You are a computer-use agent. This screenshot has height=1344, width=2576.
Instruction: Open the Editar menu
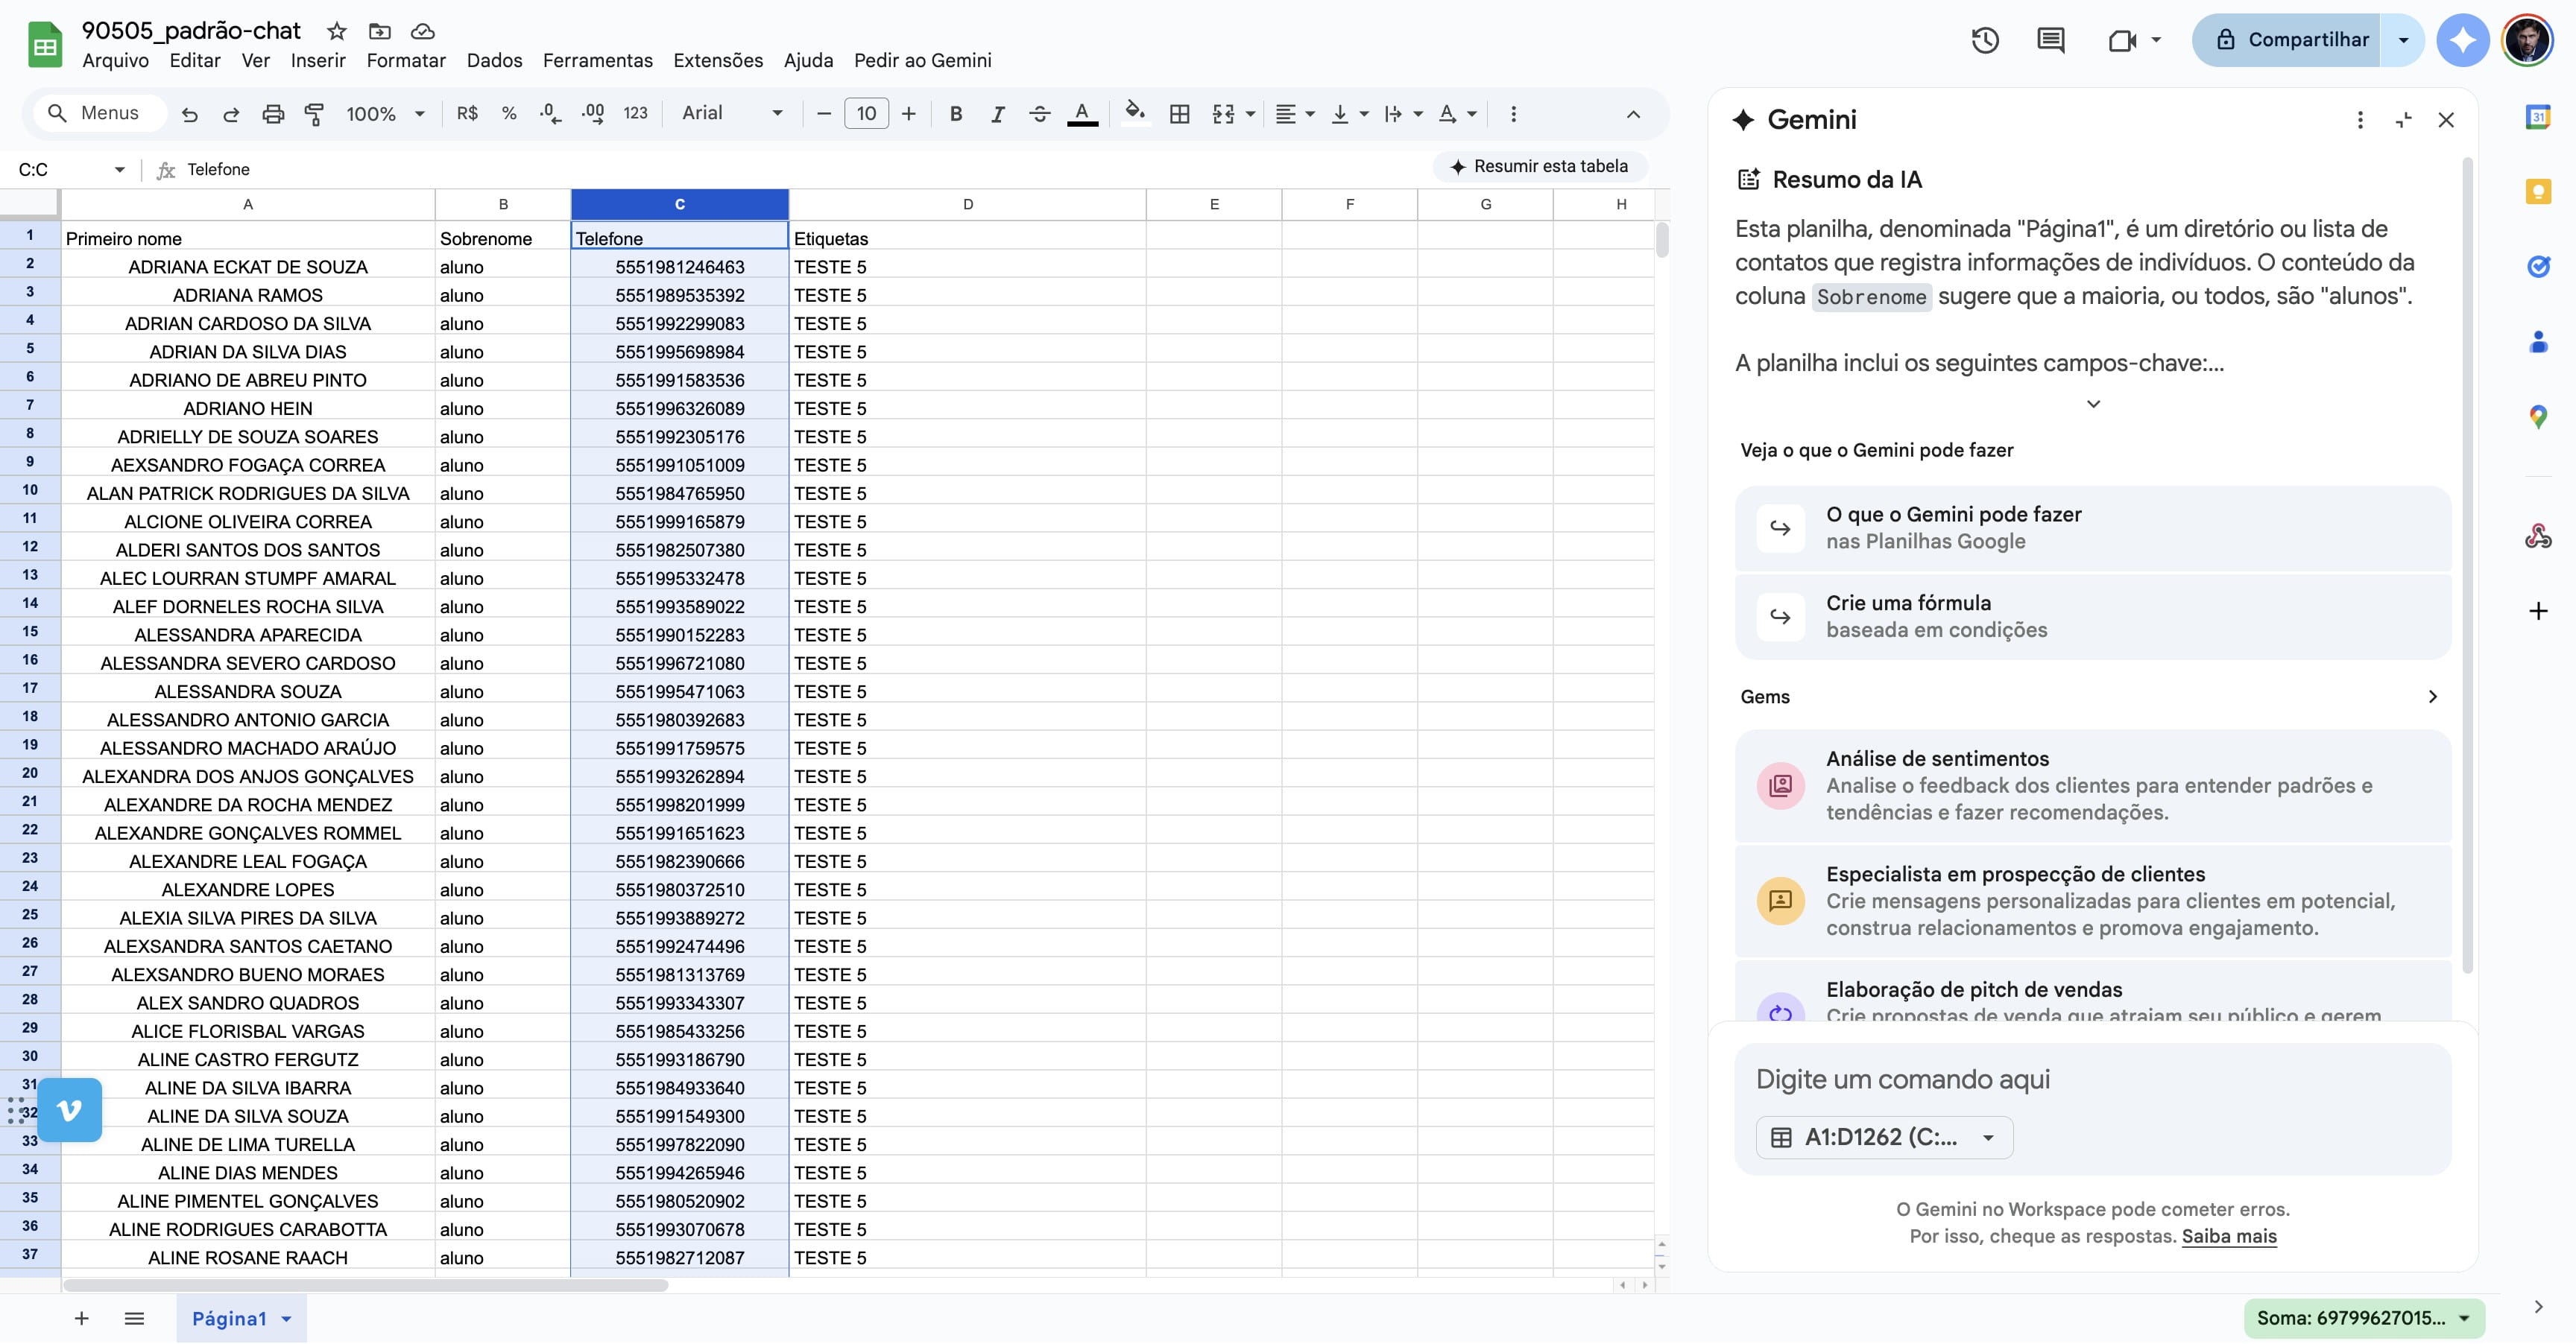[x=195, y=60]
